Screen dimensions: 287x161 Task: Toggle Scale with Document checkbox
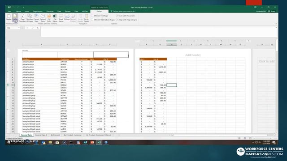pyautogui.click(x=117, y=16)
